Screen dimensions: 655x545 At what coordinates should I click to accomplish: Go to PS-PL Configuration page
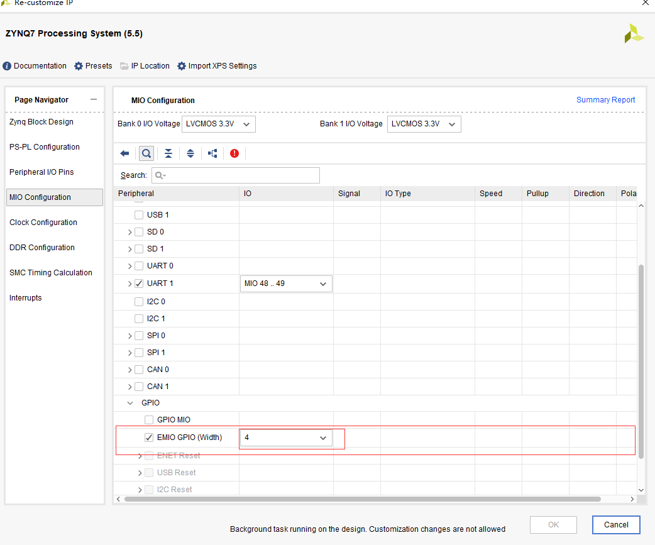(x=44, y=147)
